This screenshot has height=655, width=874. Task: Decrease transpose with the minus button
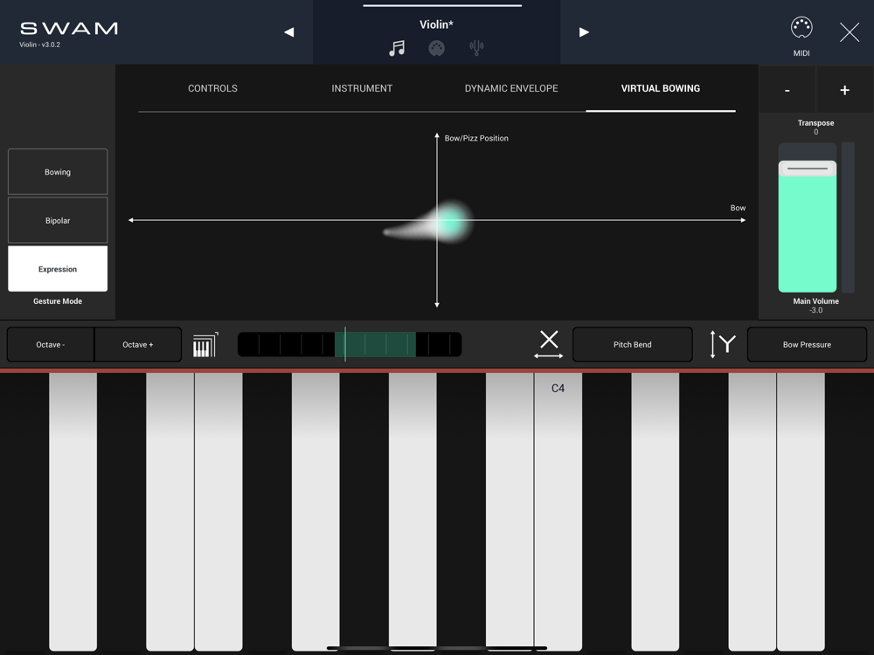(x=787, y=90)
